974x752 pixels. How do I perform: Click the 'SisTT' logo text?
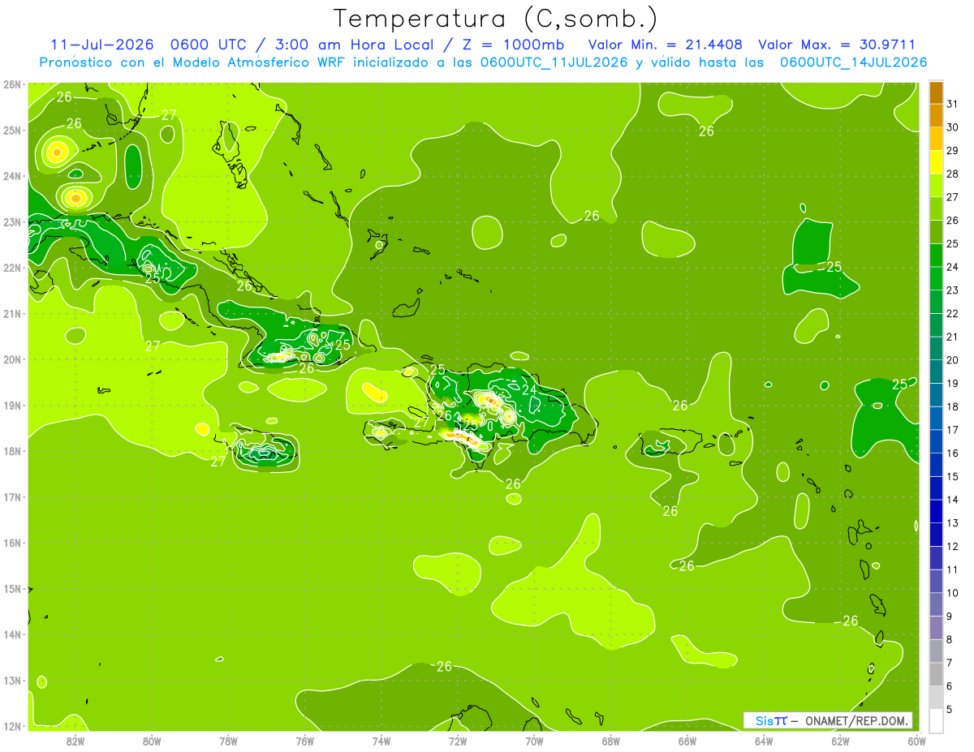click(x=771, y=720)
